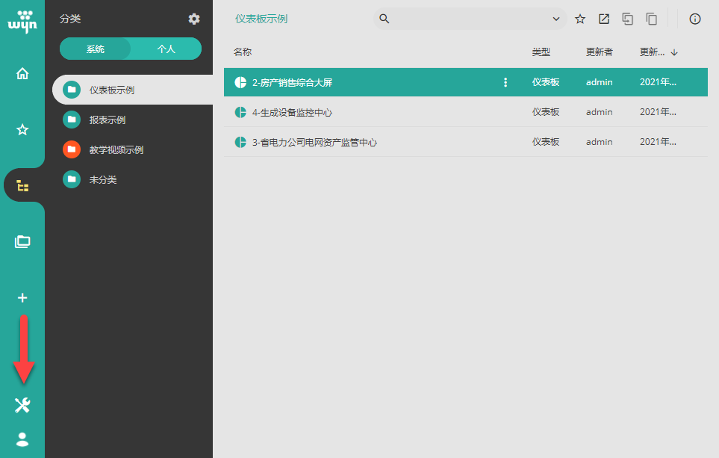
Task: Click the 分类 panel heading
Action: [70, 19]
